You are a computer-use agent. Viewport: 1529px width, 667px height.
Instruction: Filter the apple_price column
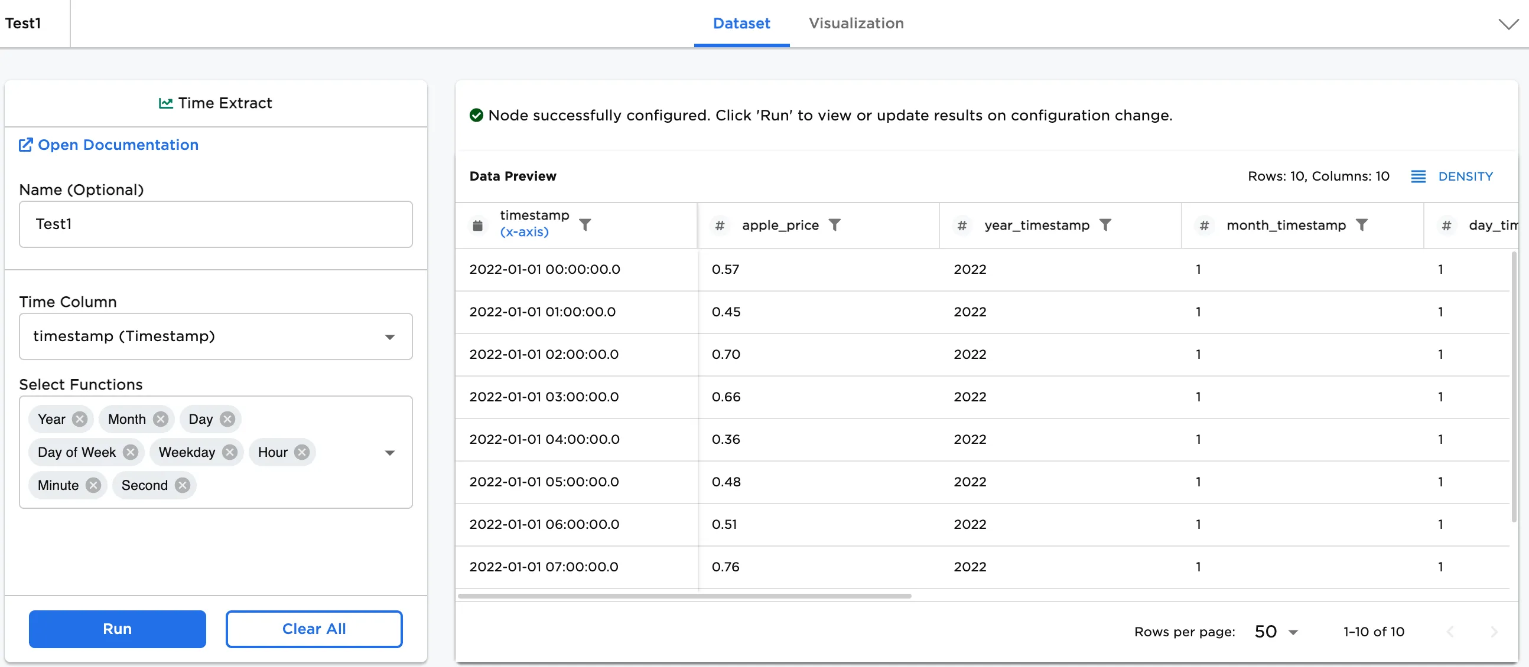(x=836, y=225)
